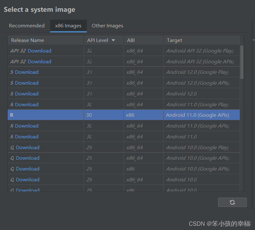Select the x86 Images tab
Image resolution: width=255 pixels, height=230 pixels.
68,26
